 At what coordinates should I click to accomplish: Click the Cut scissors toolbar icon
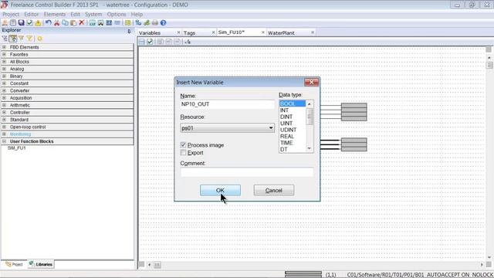[56, 22]
